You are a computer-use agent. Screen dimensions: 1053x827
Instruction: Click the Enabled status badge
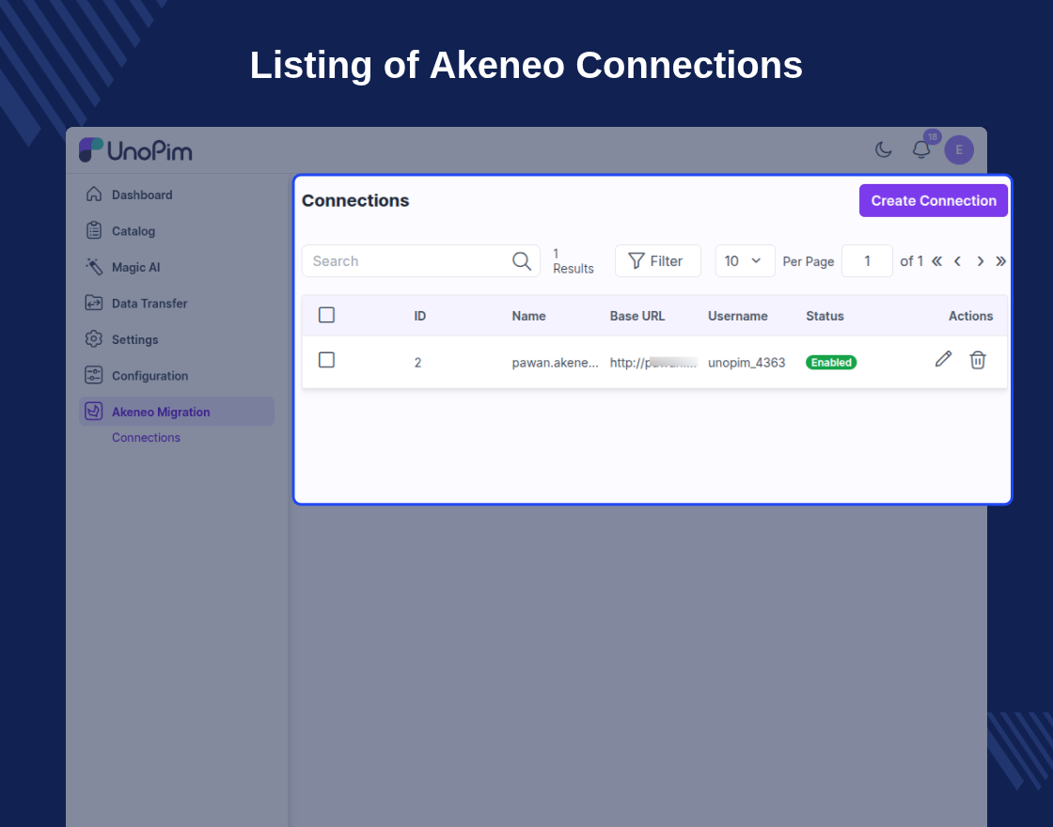[831, 363]
